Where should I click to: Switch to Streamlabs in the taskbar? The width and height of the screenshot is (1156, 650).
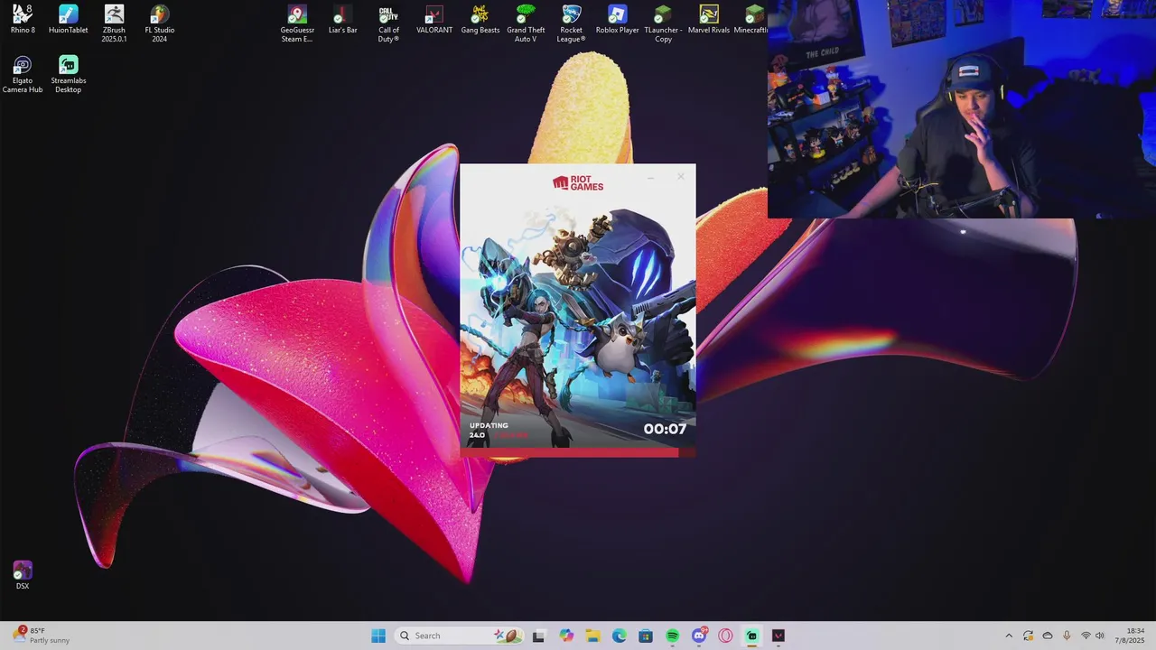click(x=752, y=636)
